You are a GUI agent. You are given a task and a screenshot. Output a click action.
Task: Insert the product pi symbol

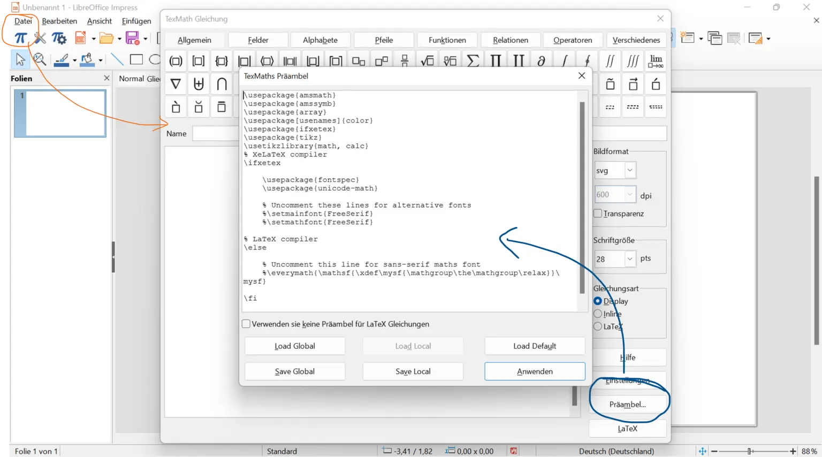tap(496, 61)
